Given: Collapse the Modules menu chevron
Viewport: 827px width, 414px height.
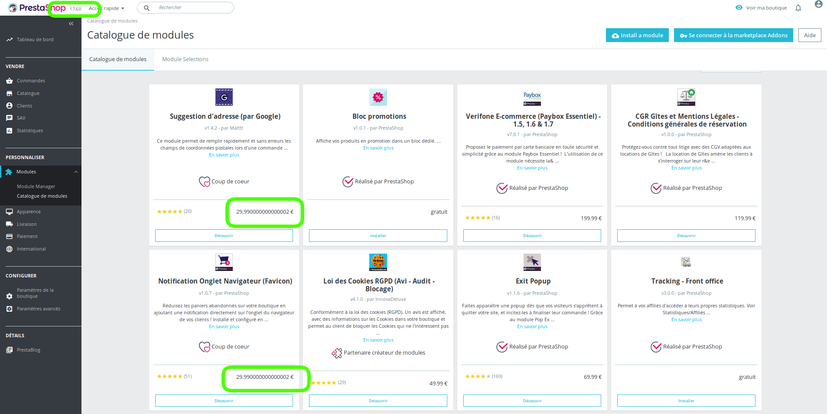Looking at the screenshot, I should pos(76,172).
